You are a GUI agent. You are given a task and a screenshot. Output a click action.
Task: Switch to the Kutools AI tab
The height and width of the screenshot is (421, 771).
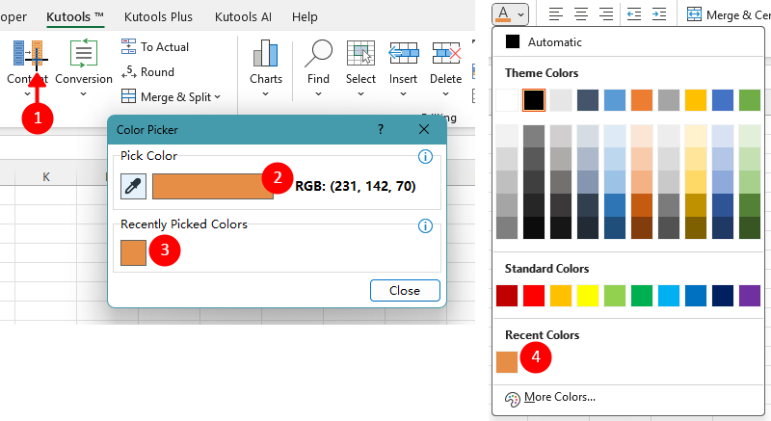pyautogui.click(x=243, y=16)
